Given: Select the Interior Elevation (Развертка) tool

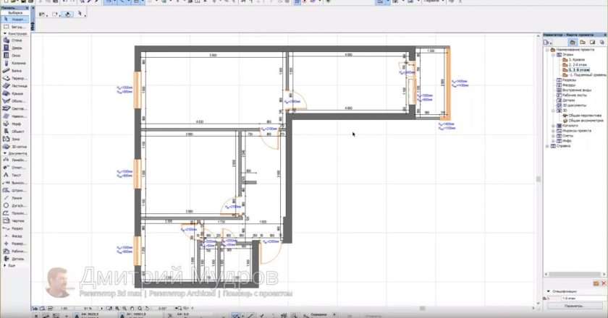Looking at the screenshot, I should point(14,244).
